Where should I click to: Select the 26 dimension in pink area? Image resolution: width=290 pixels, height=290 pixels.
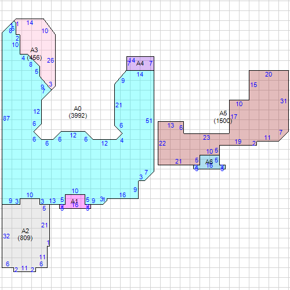(x=50, y=60)
